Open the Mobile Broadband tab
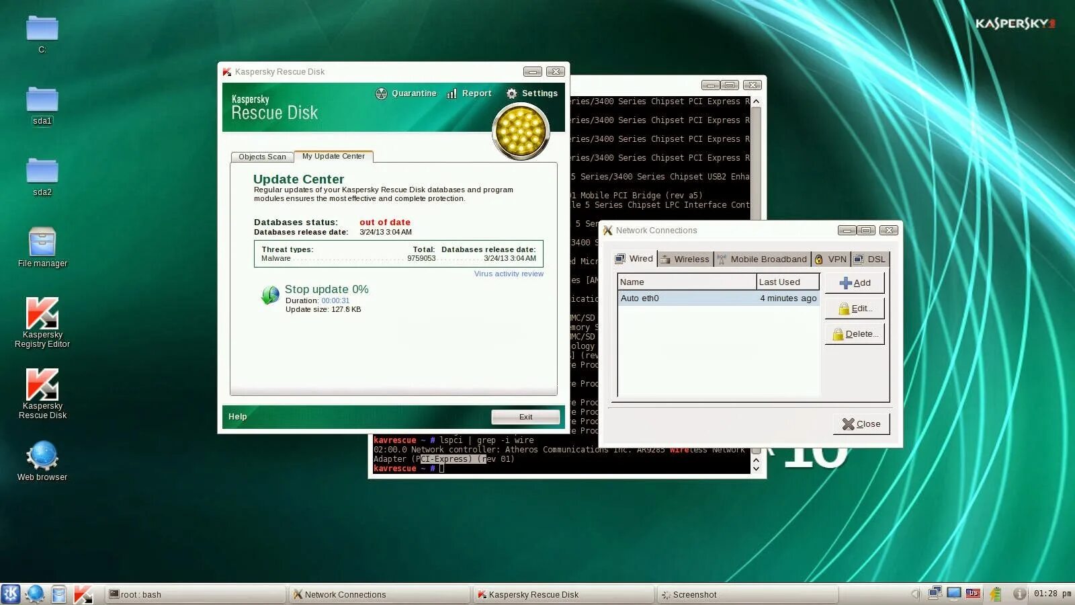The image size is (1075, 605). pos(762,259)
